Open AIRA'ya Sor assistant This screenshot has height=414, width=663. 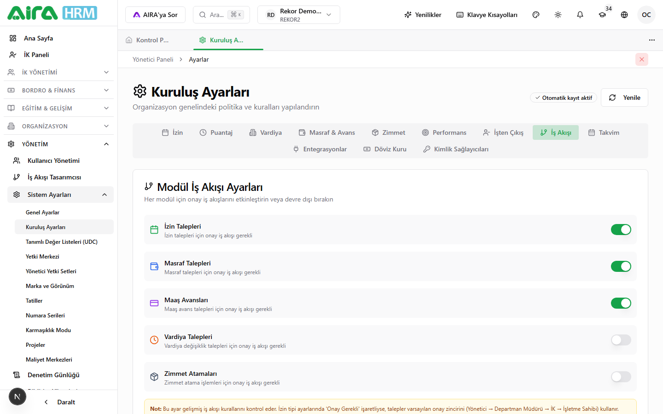tap(155, 15)
